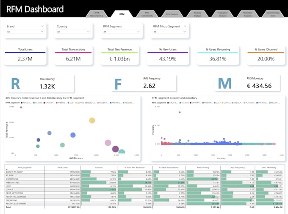This screenshot has width=288, height=214.
Task: Click the % New Users value 43.19%
Action: click(168, 59)
